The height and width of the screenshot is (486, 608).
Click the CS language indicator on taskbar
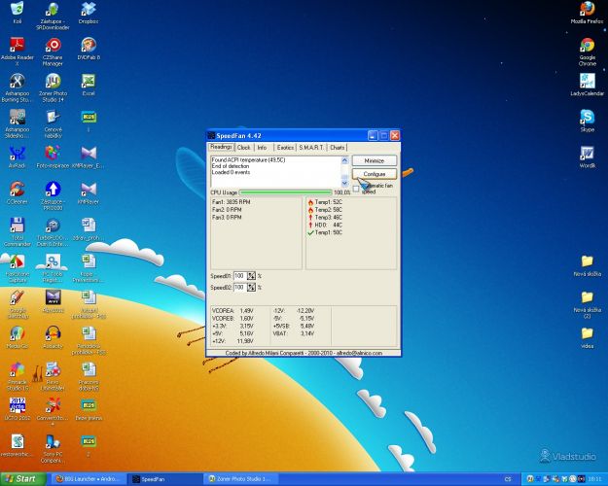[508, 479]
